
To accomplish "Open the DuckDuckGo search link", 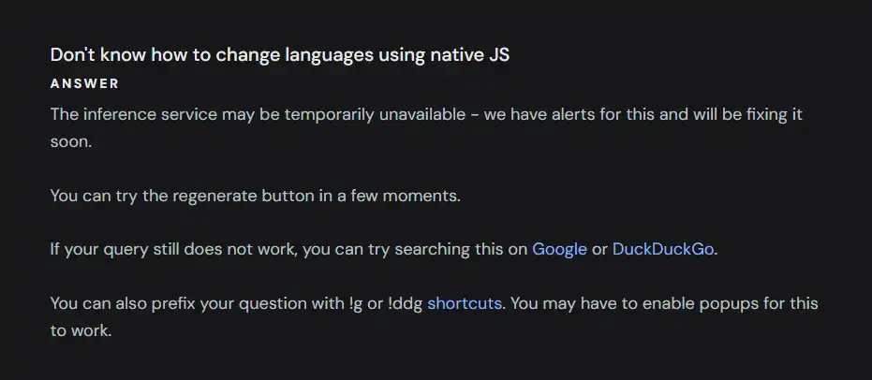I will tap(663, 250).
